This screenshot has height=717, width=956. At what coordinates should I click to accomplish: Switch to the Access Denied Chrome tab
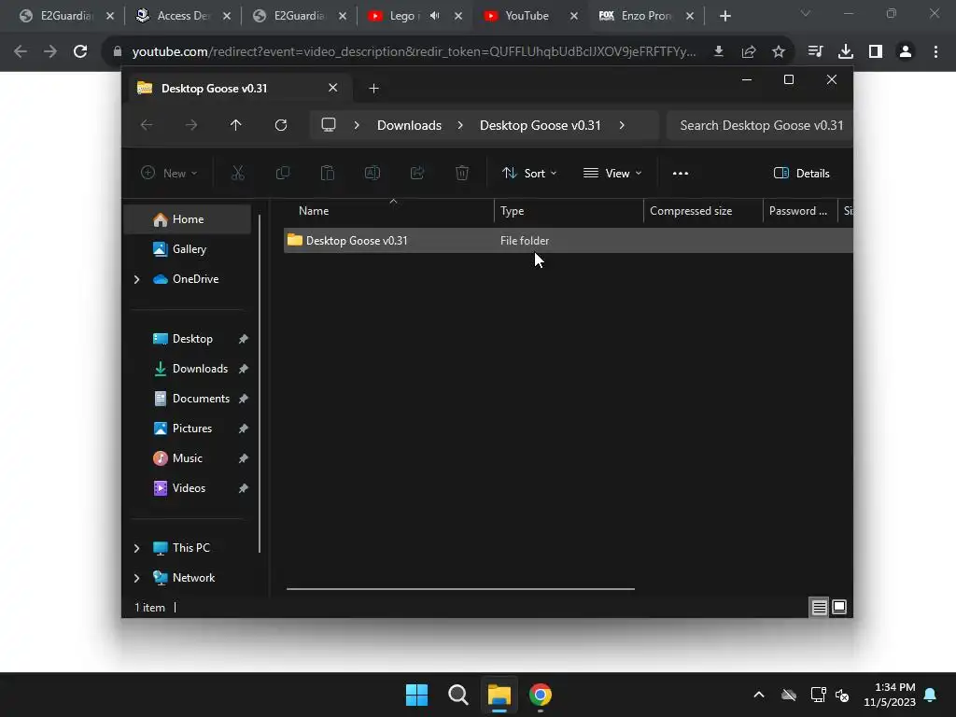[x=185, y=16]
